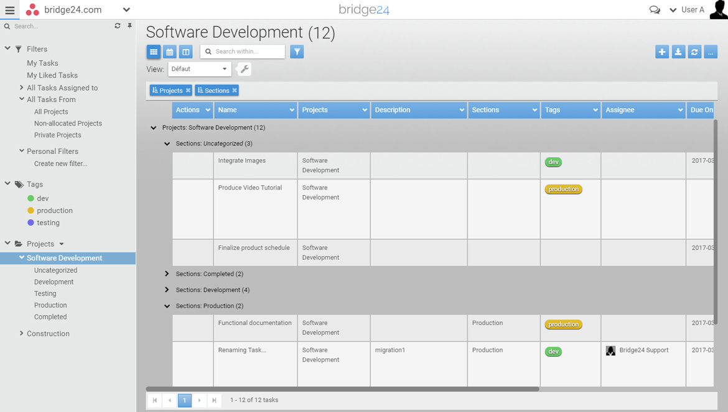Open Non-allocated Projects filter

68,123
